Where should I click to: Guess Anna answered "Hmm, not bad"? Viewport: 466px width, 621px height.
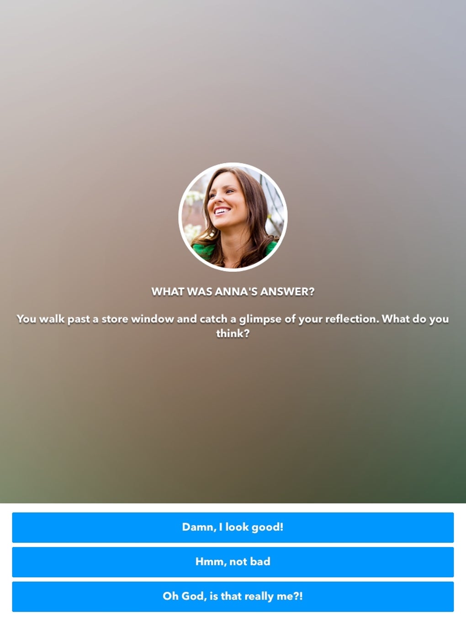click(x=233, y=562)
